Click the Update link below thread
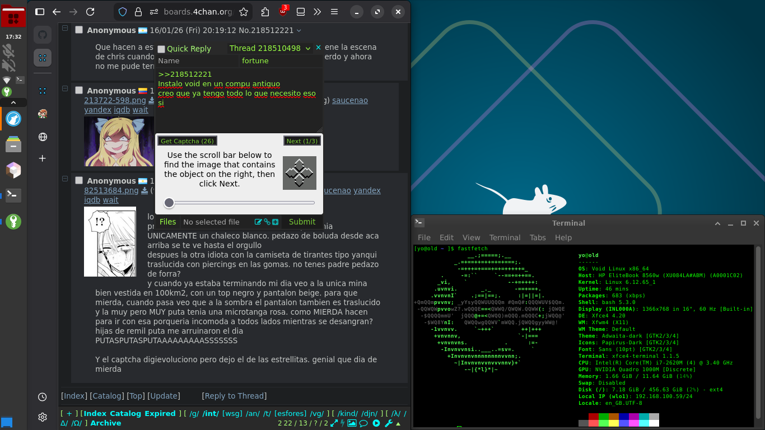 (164, 396)
